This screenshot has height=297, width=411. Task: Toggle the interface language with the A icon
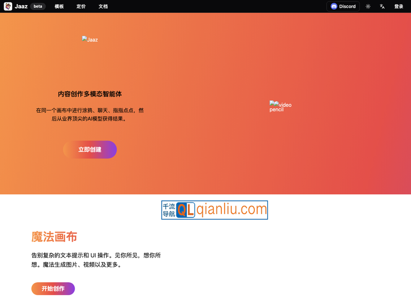coord(382,6)
